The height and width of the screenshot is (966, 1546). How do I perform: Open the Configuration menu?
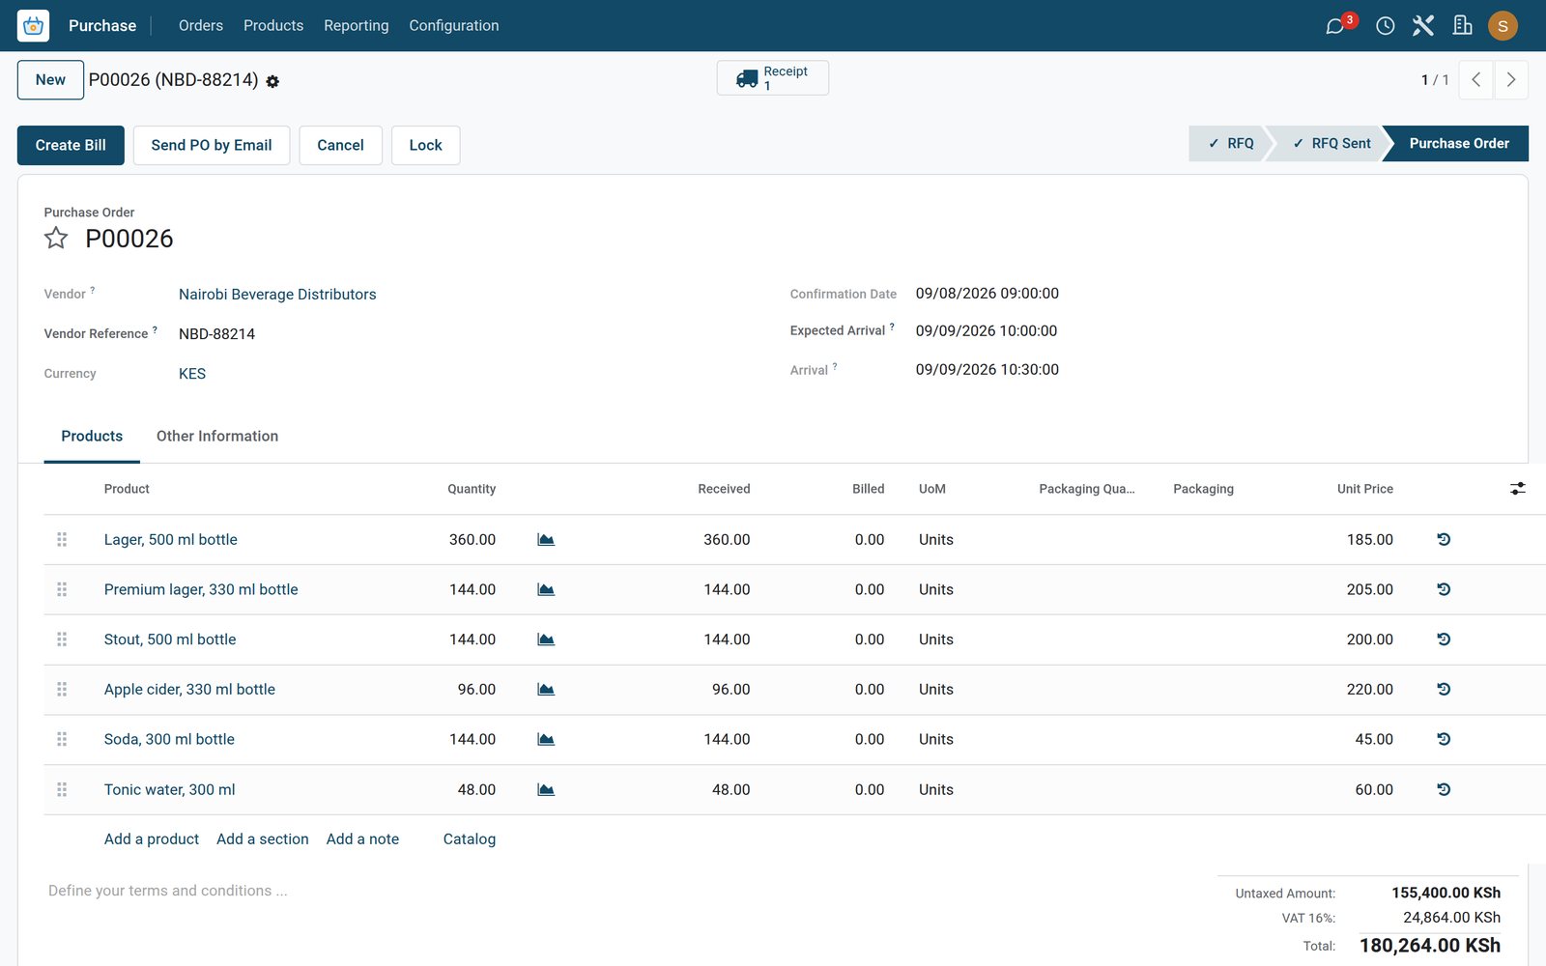[454, 26]
